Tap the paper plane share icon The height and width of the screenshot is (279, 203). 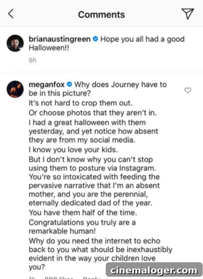coord(188,14)
